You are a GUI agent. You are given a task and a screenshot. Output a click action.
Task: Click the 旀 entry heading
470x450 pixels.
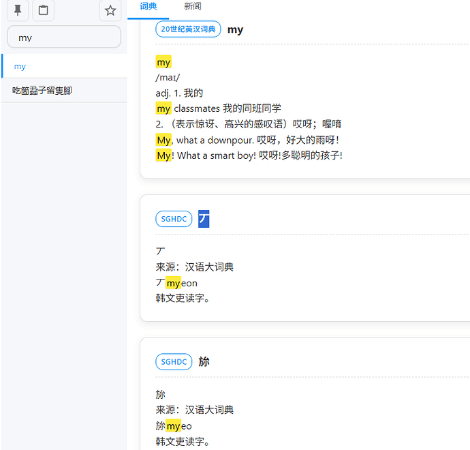pyautogui.click(x=204, y=362)
